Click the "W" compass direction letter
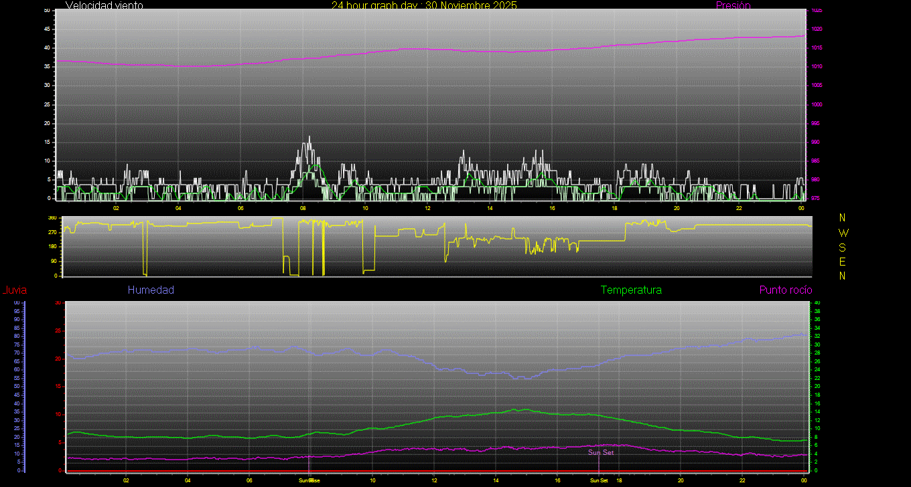911x487 pixels. click(x=843, y=233)
